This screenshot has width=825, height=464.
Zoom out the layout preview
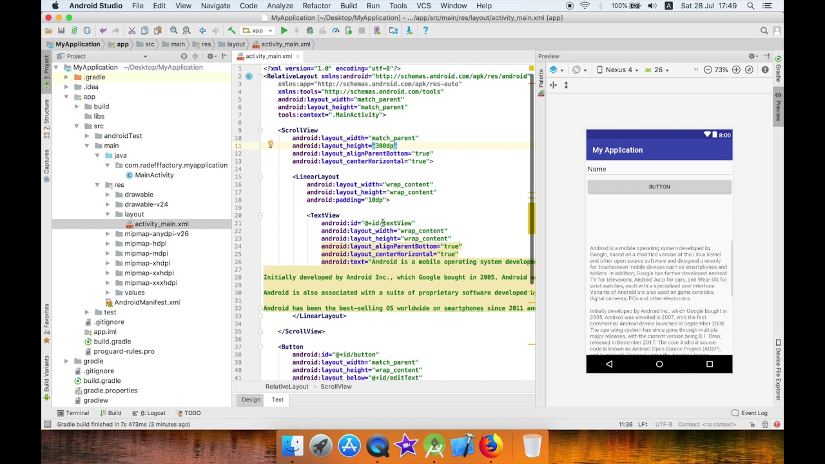pyautogui.click(x=708, y=70)
